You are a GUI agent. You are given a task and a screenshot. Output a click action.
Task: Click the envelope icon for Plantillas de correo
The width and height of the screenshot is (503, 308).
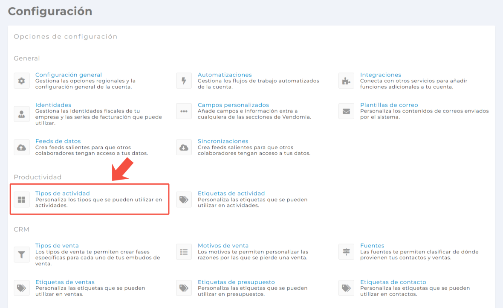346,111
